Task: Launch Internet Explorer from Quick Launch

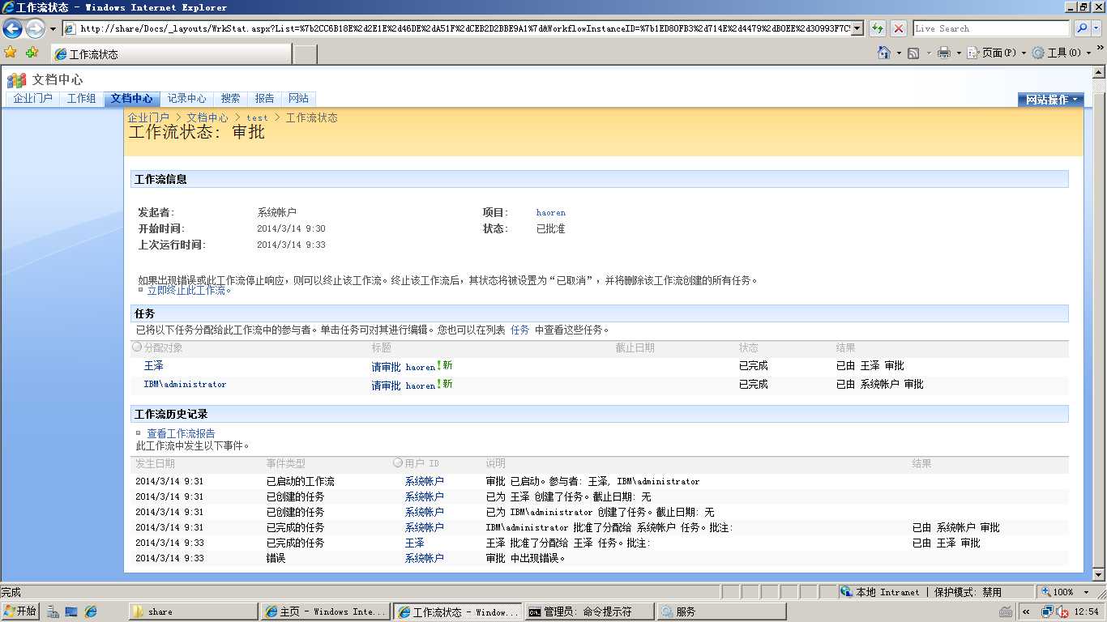Action: pyautogui.click(x=91, y=611)
